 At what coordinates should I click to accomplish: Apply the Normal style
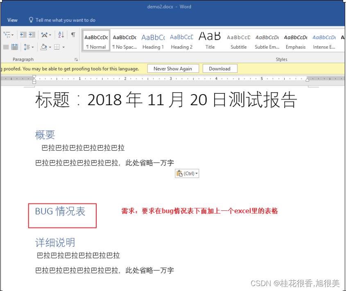click(96, 41)
